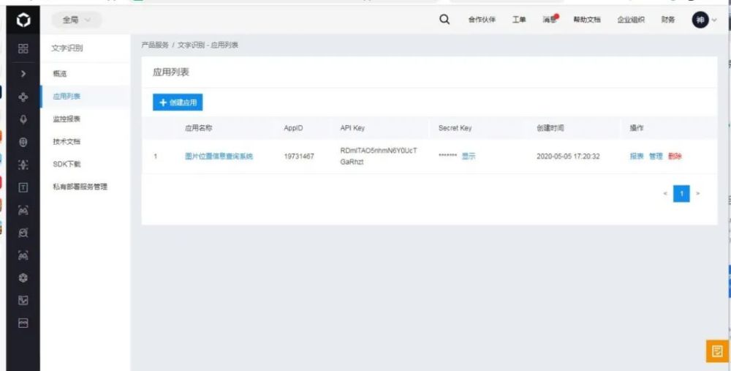This screenshot has width=731, height=371.
Task: Click the API Key value starting with RDmITAO5
Action: 379,157
